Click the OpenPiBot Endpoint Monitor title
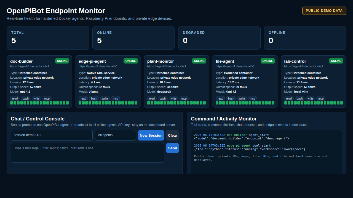353x198 pixels. click(x=56, y=11)
